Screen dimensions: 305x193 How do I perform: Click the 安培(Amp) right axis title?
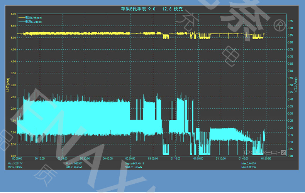295,85
